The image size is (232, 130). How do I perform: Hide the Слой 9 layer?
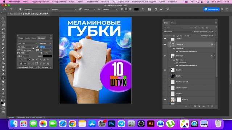165,70
